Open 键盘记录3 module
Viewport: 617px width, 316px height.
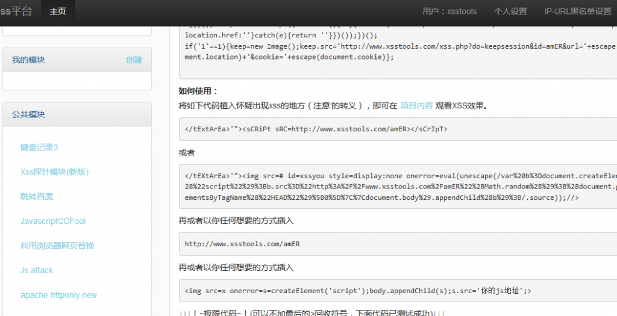click(39, 147)
